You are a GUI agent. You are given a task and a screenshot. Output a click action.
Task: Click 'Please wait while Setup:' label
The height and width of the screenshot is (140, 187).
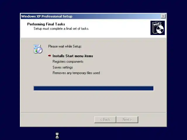tap(65, 46)
